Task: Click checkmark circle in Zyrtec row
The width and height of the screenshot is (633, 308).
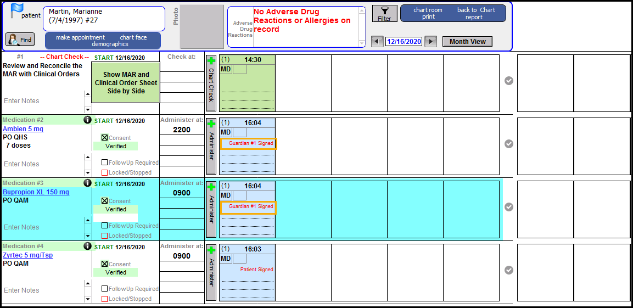Action: pos(509,270)
